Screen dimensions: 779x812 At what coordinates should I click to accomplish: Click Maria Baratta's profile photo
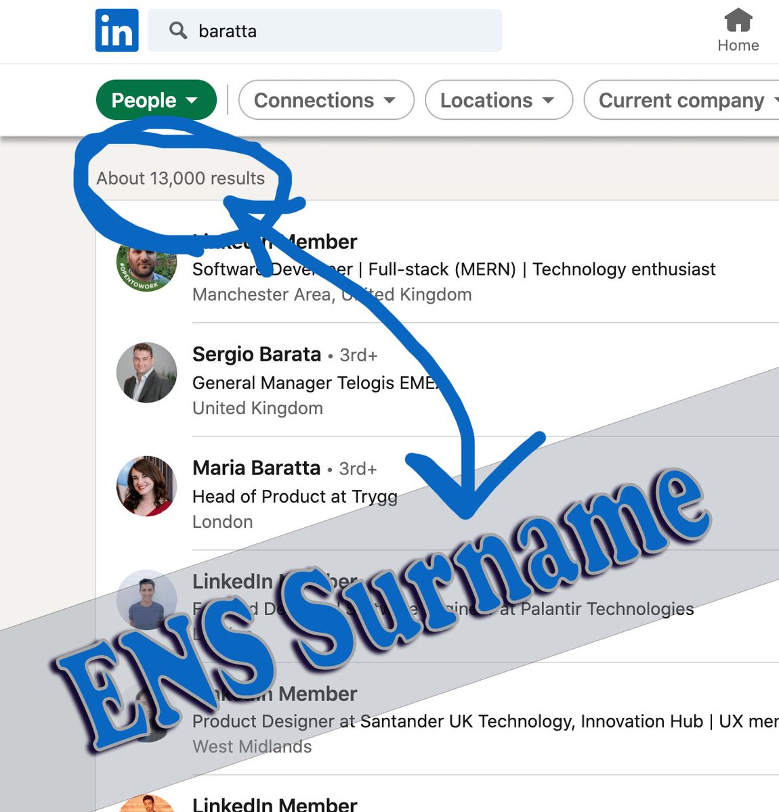pyautogui.click(x=146, y=486)
